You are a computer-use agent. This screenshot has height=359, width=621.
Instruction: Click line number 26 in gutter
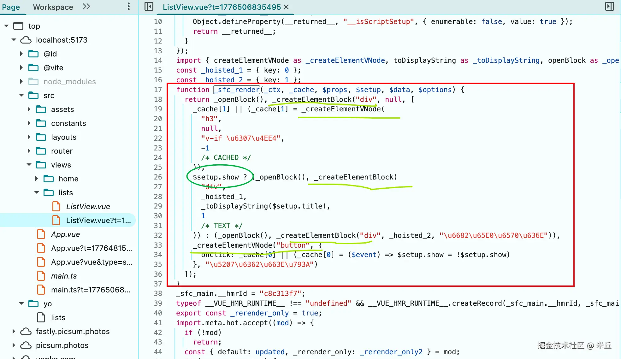click(x=158, y=177)
